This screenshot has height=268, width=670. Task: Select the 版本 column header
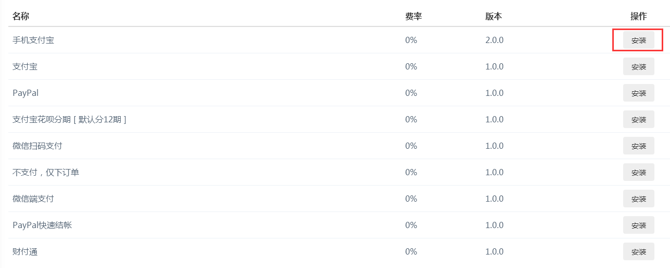pyautogui.click(x=493, y=16)
